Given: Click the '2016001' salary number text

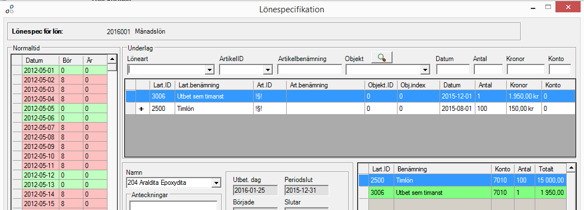Looking at the screenshot, I should 119,32.
